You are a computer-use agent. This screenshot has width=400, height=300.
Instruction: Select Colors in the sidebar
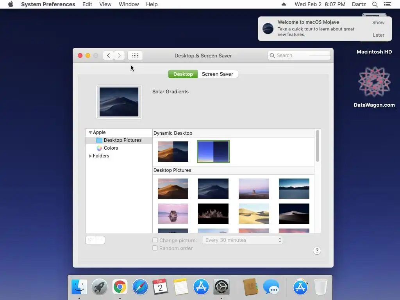119,148
